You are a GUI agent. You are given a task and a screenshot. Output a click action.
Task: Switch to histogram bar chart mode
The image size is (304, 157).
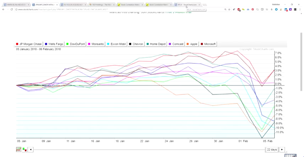coord(24,150)
